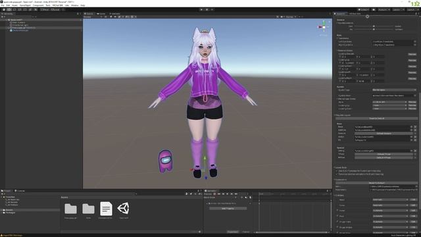
Task: Open the cloud services icon
Action: pyautogui.click(x=374, y=9)
